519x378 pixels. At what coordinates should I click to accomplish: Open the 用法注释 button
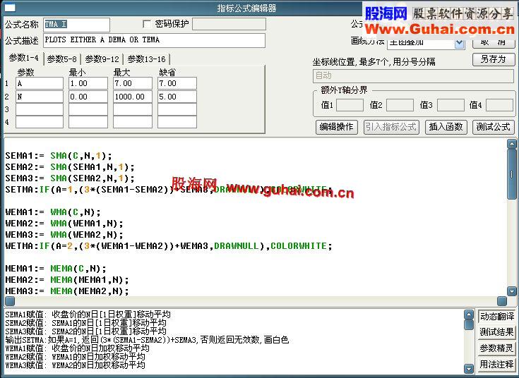pyautogui.click(x=497, y=365)
